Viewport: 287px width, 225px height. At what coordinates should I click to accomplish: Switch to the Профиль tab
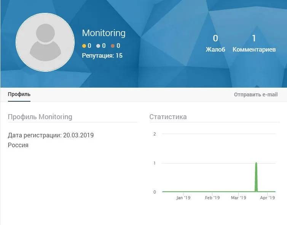point(19,94)
